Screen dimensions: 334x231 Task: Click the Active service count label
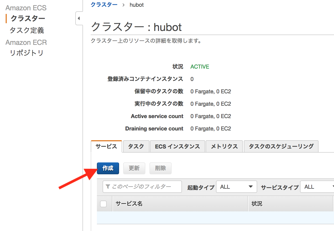(x=157, y=116)
